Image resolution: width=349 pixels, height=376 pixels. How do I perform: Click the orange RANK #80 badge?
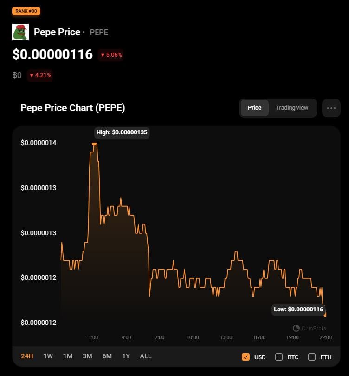pyautogui.click(x=26, y=10)
